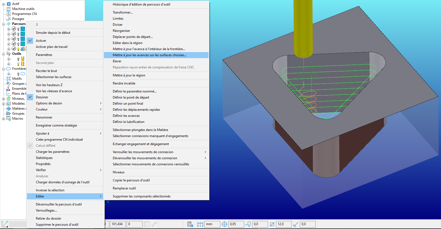Click the tolerance field showing 0,05
The width and height of the screenshot is (441, 229).
(x=236, y=224)
